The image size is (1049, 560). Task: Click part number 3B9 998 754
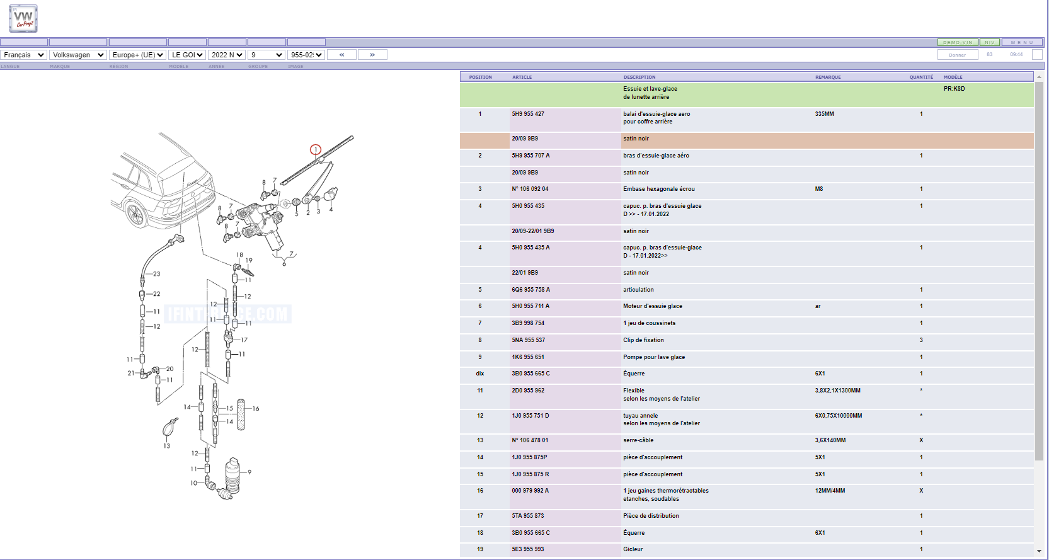point(528,323)
